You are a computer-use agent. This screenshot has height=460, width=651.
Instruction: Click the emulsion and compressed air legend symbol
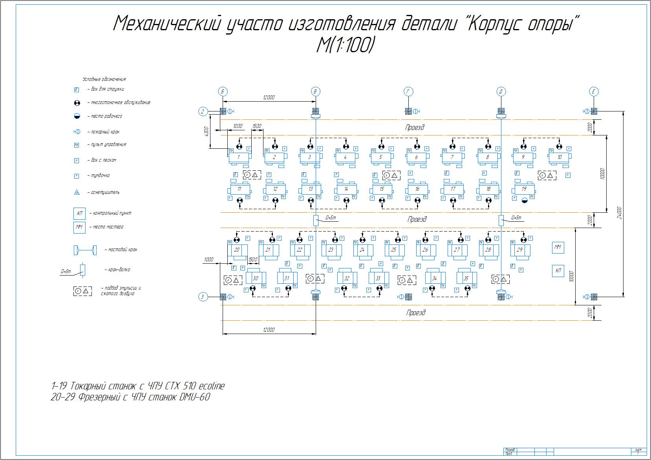(x=82, y=291)
